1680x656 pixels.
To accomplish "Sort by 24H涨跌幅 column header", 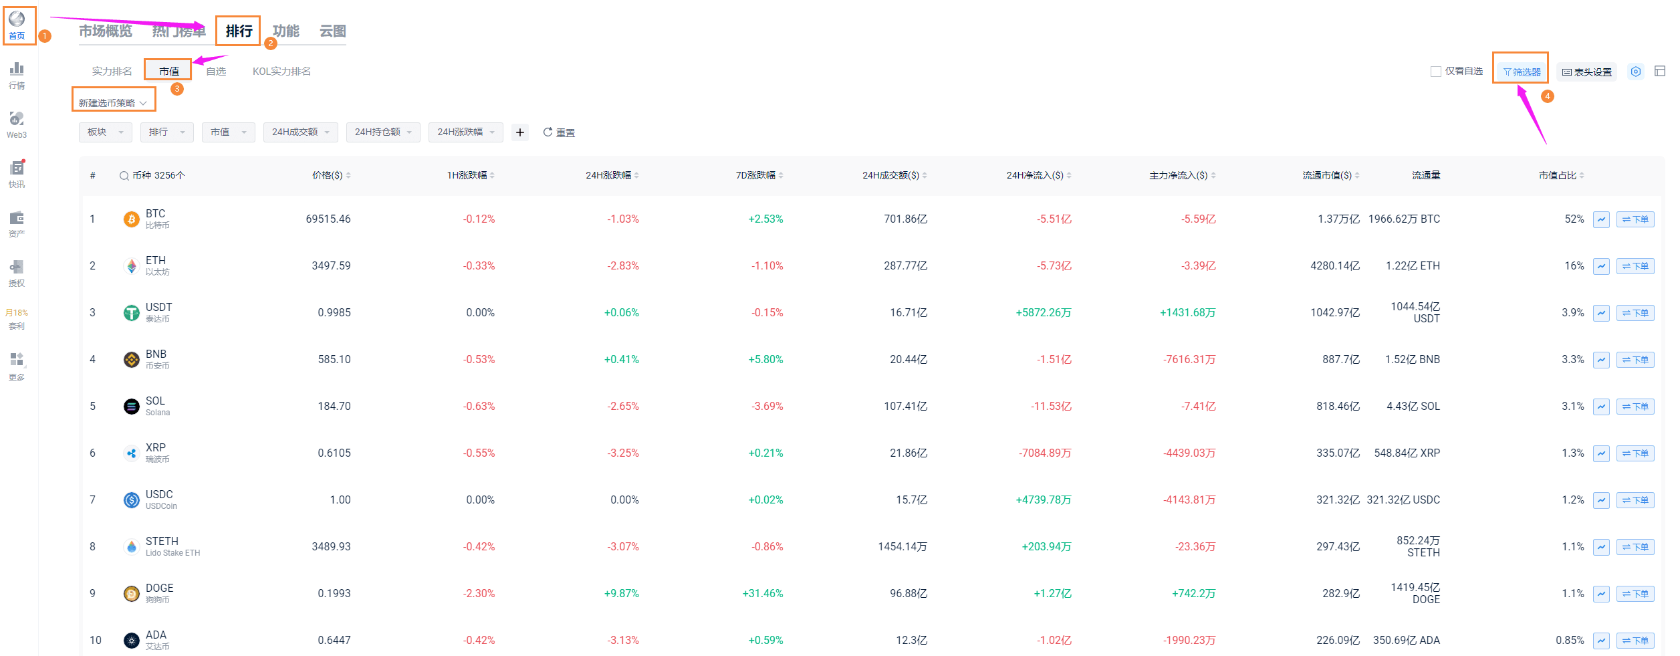I will click(612, 175).
